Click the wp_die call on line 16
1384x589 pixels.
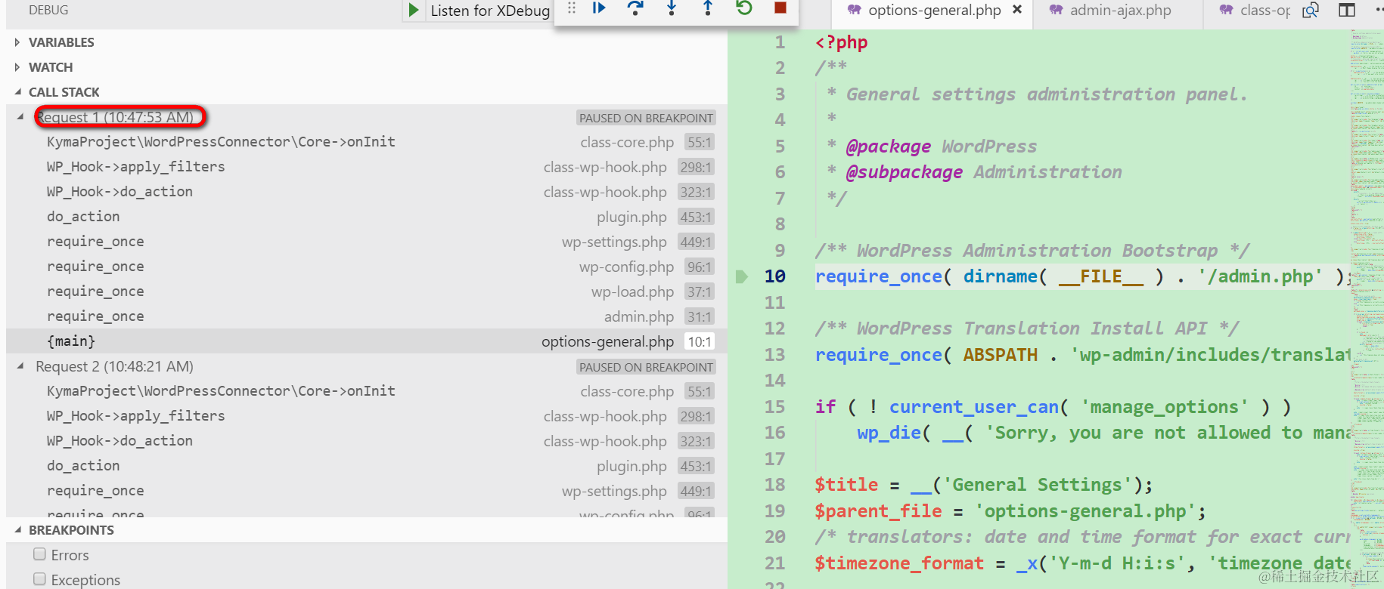coord(889,433)
